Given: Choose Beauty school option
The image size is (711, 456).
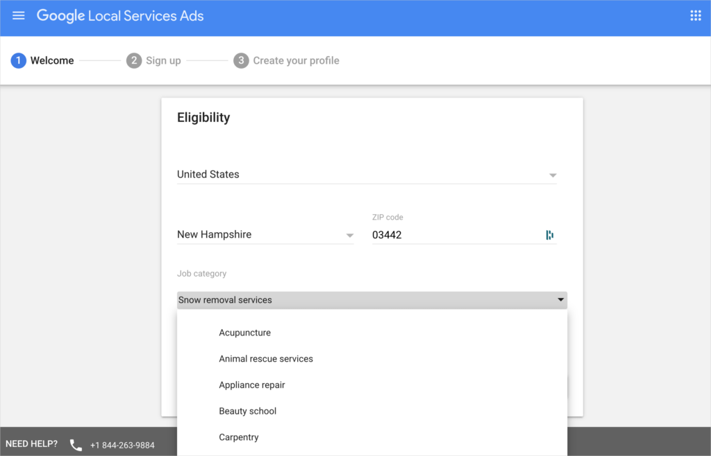Looking at the screenshot, I should [372, 411].
